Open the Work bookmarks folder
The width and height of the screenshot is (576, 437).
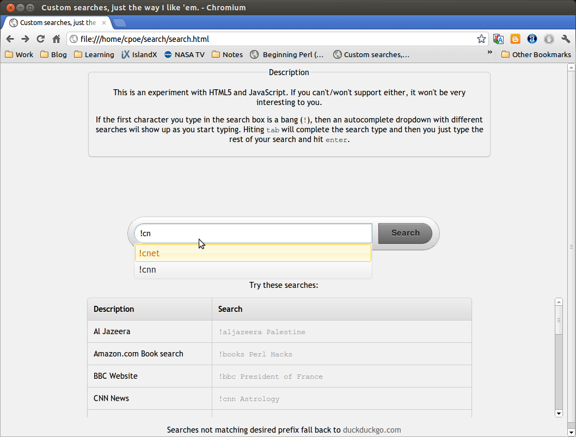(19, 54)
